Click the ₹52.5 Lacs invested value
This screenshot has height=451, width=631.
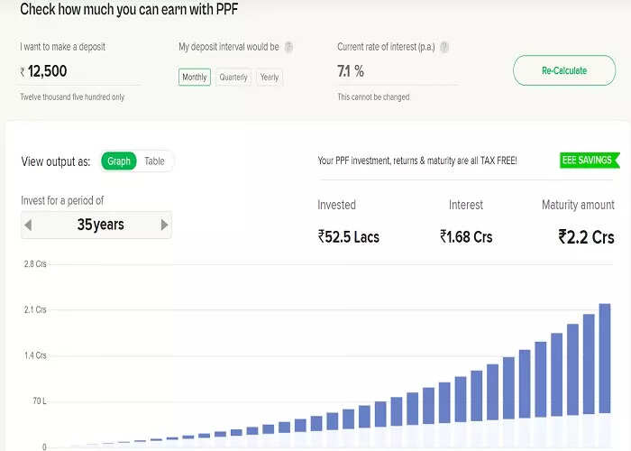tap(349, 237)
